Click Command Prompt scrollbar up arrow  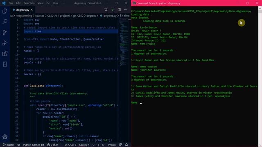pos(260,8)
